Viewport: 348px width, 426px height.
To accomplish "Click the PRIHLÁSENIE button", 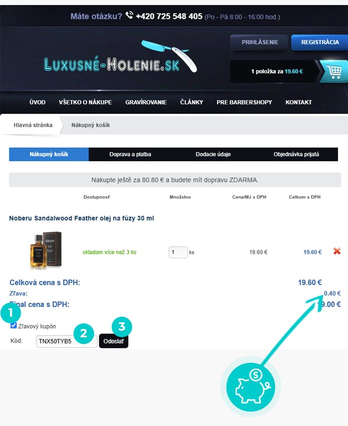I will click(260, 42).
